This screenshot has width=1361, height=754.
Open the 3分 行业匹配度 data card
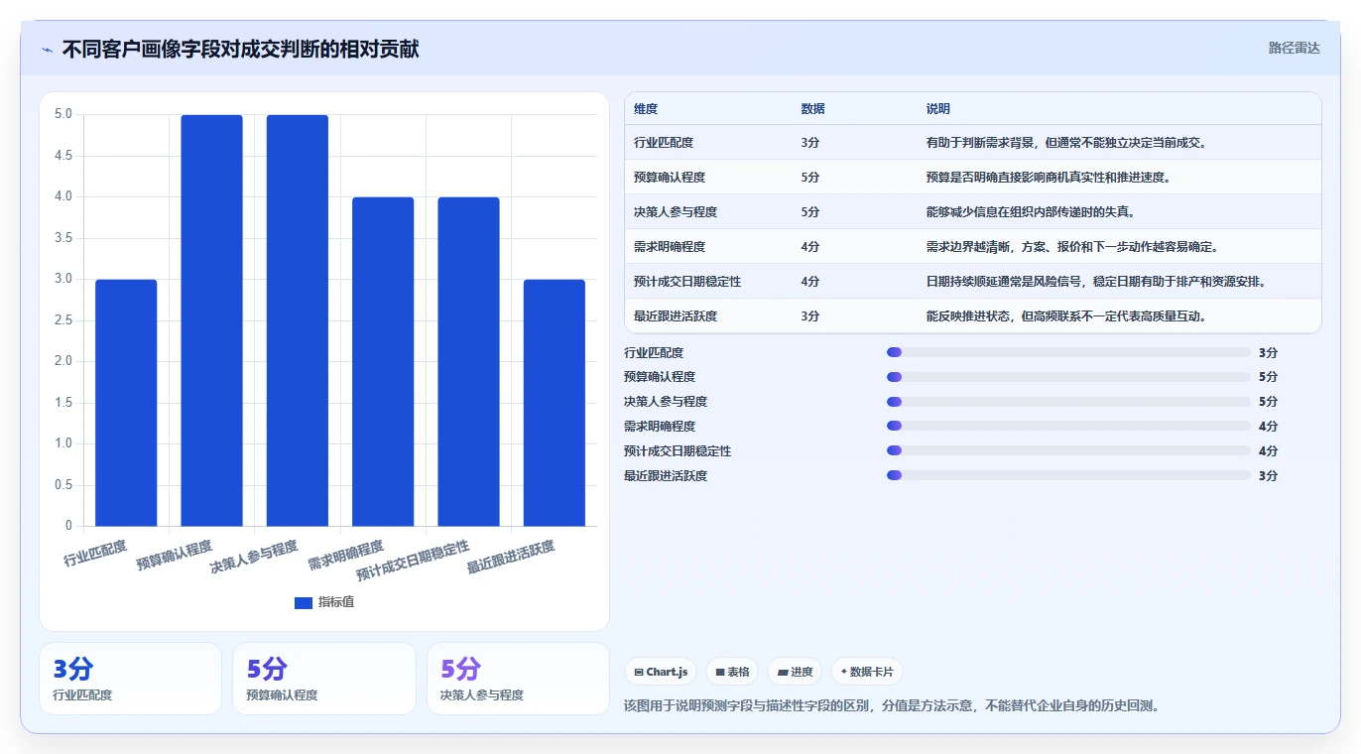click(130, 679)
